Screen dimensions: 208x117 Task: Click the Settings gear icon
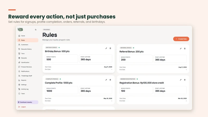pos(19,85)
